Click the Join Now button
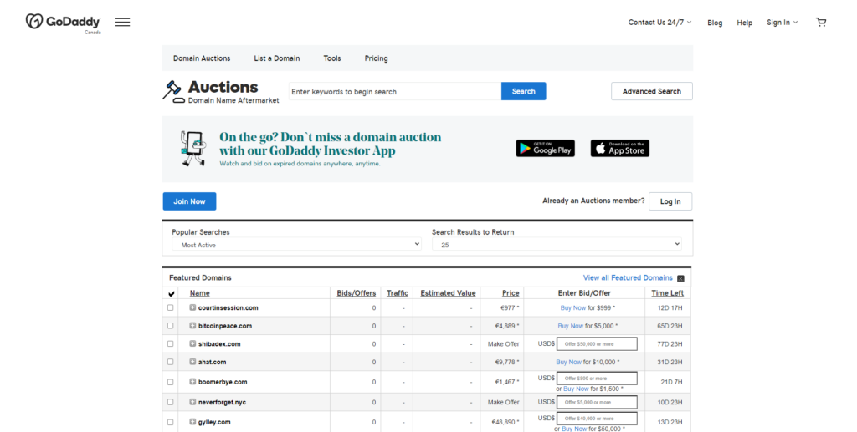Viewport: 857px width, 432px height. (x=189, y=201)
